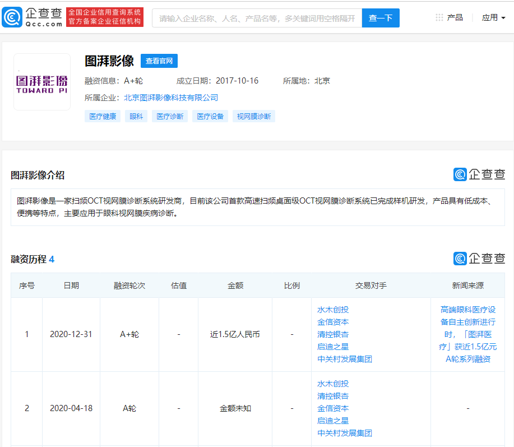Click 融资信息: A+轮 text
The image size is (514, 447).
coord(114,81)
